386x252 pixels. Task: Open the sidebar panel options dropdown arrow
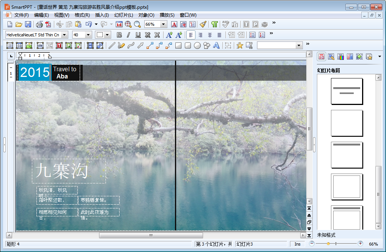pyautogui.click(x=380, y=56)
